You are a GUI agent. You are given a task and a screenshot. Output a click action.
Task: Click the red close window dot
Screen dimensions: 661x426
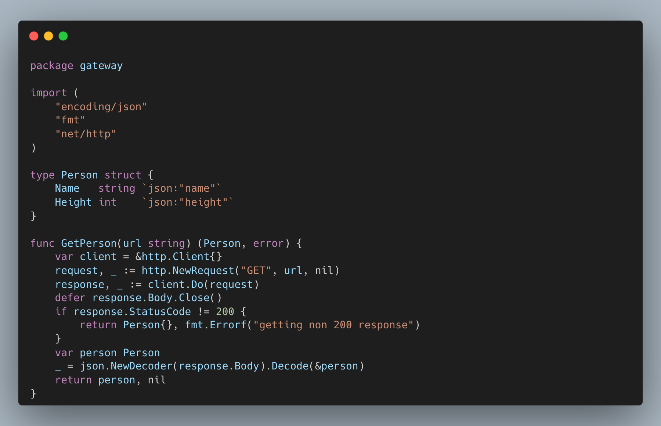click(34, 36)
